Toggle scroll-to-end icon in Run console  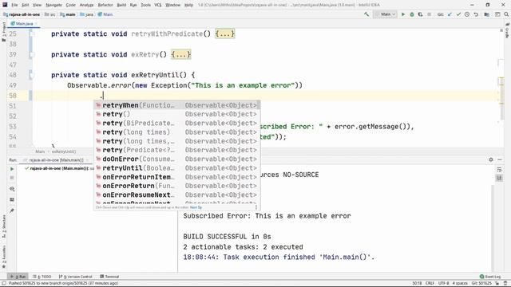[x=499, y=178]
